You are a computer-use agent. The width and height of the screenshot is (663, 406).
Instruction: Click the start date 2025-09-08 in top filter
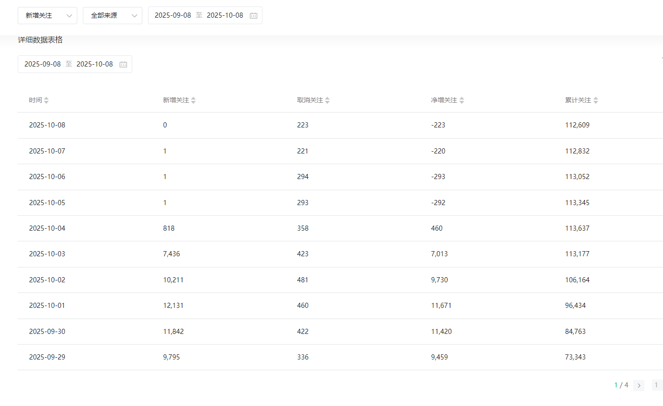[x=173, y=15]
